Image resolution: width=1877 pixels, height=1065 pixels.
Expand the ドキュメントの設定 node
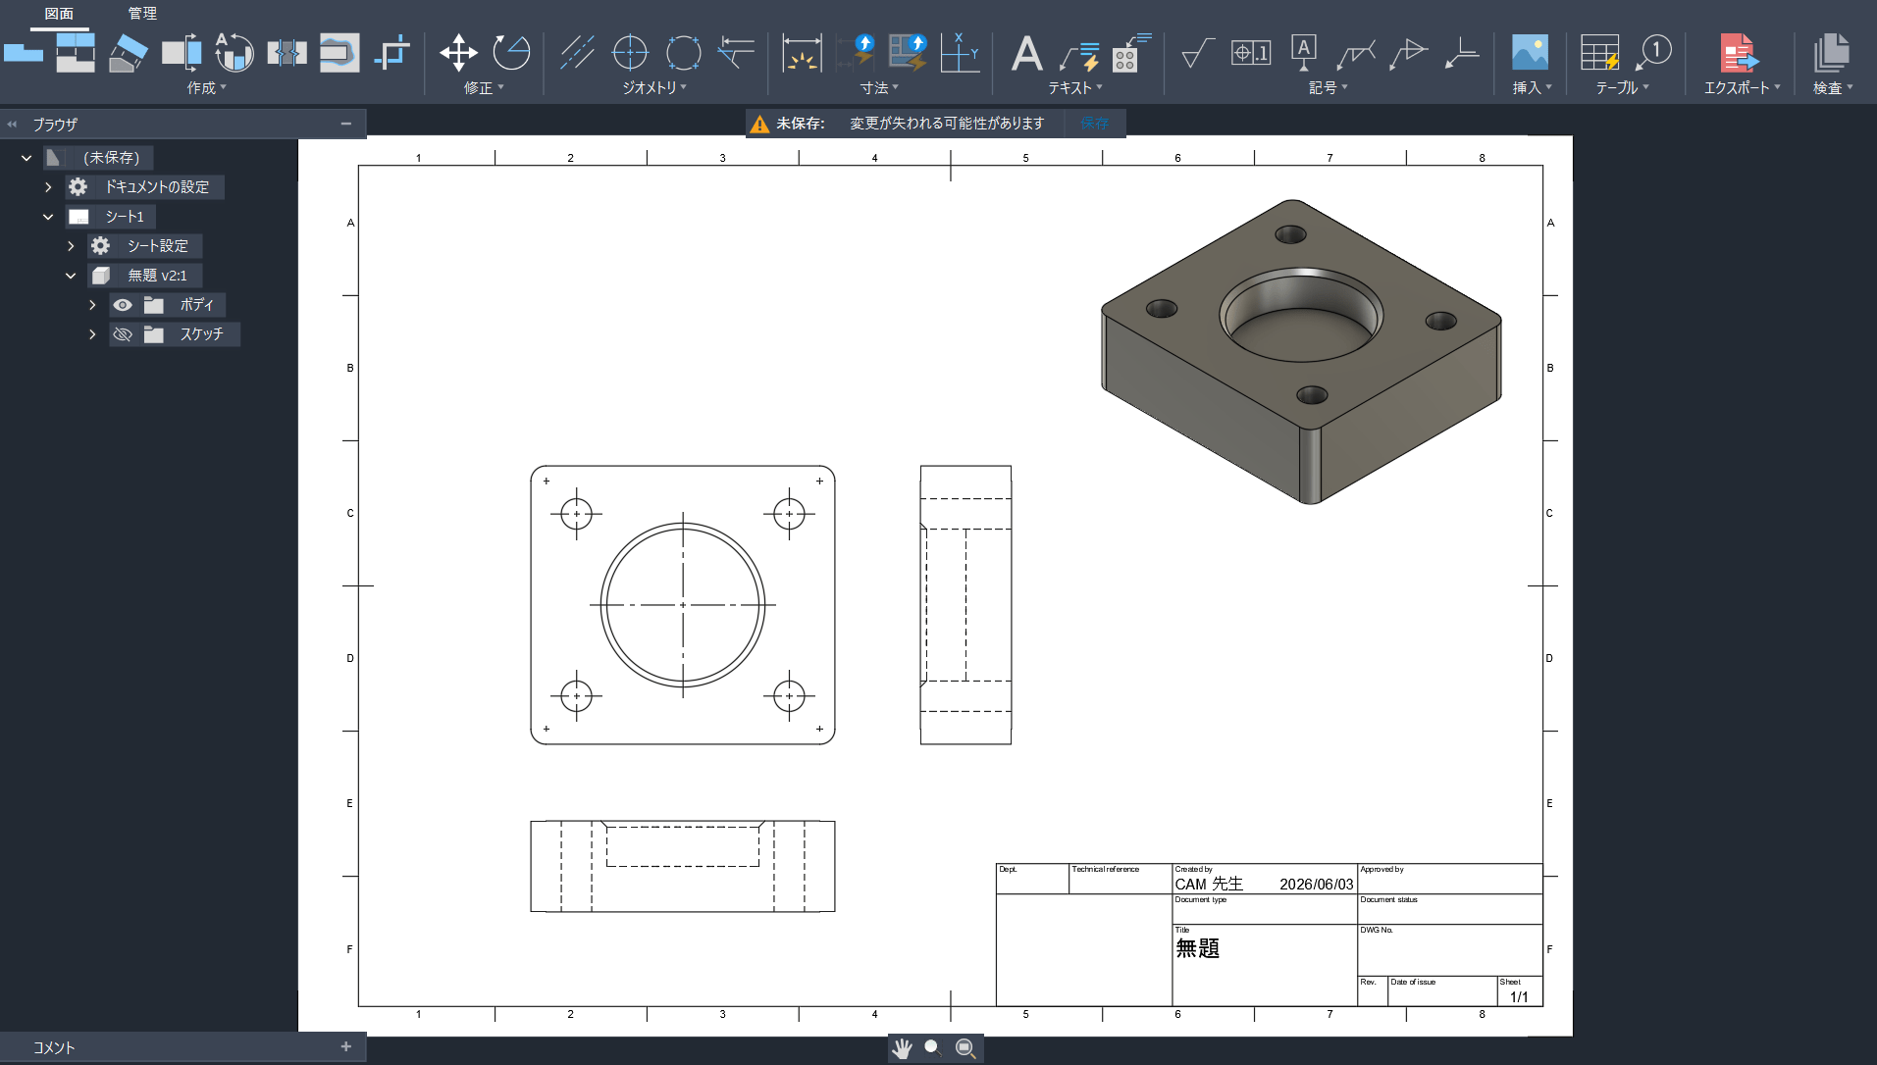(x=48, y=187)
